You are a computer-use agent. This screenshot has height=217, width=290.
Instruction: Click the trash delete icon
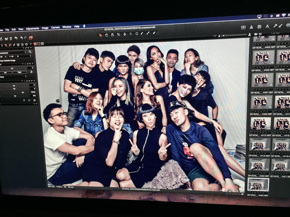(x=11, y=39)
